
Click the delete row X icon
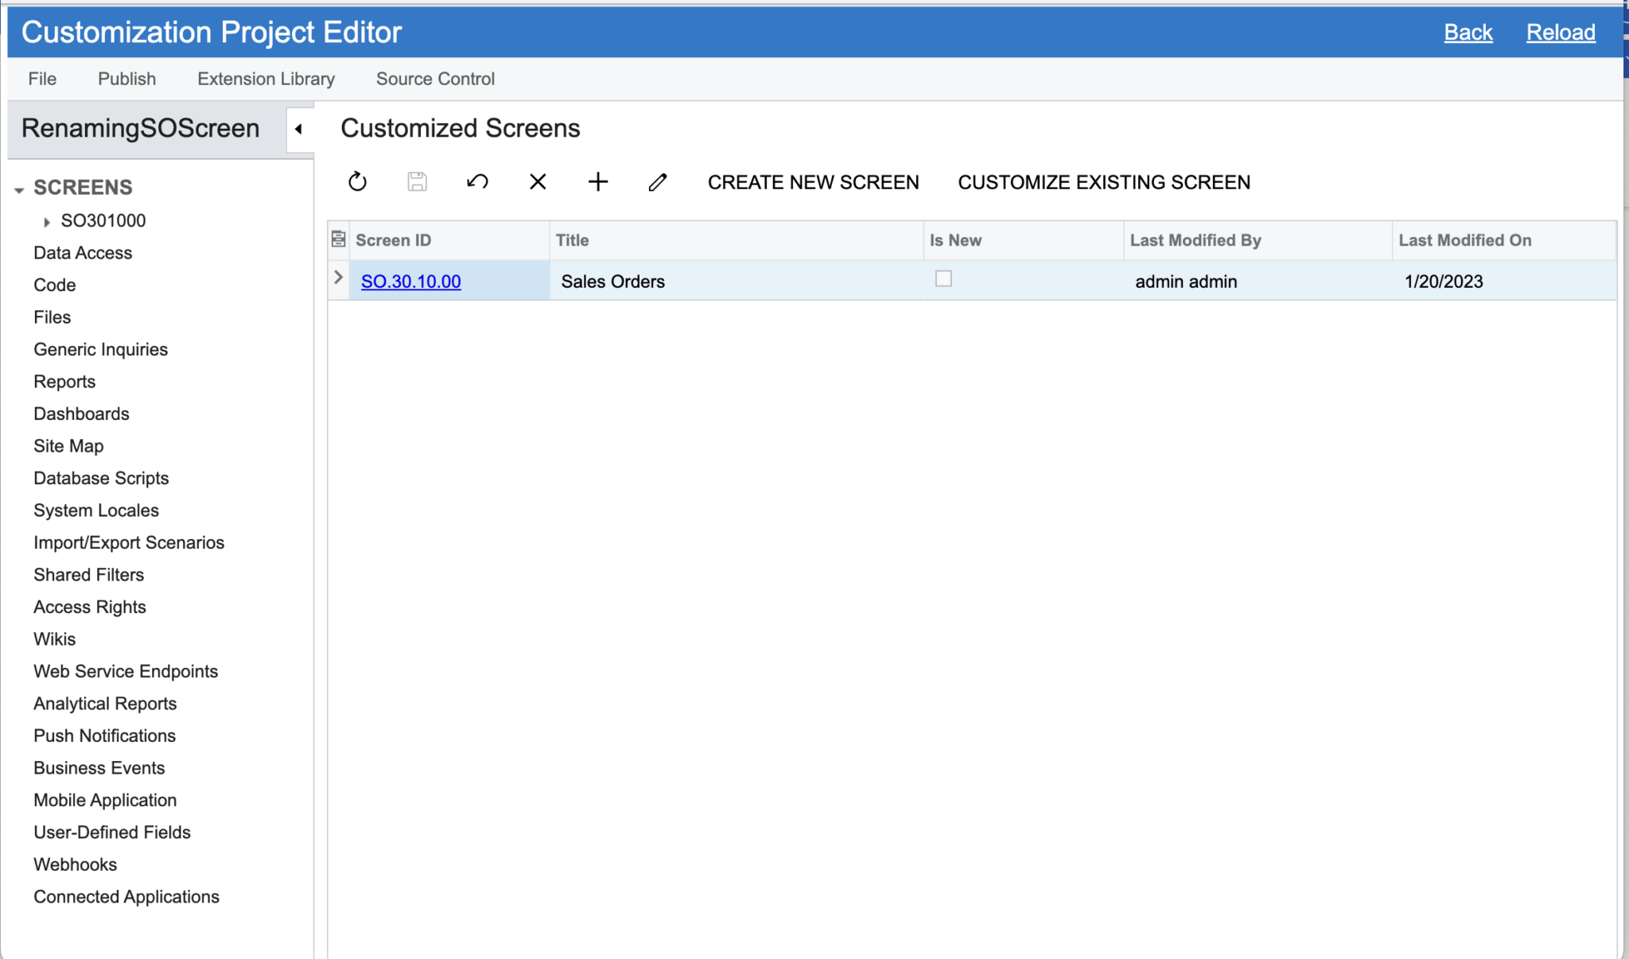[538, 182]
